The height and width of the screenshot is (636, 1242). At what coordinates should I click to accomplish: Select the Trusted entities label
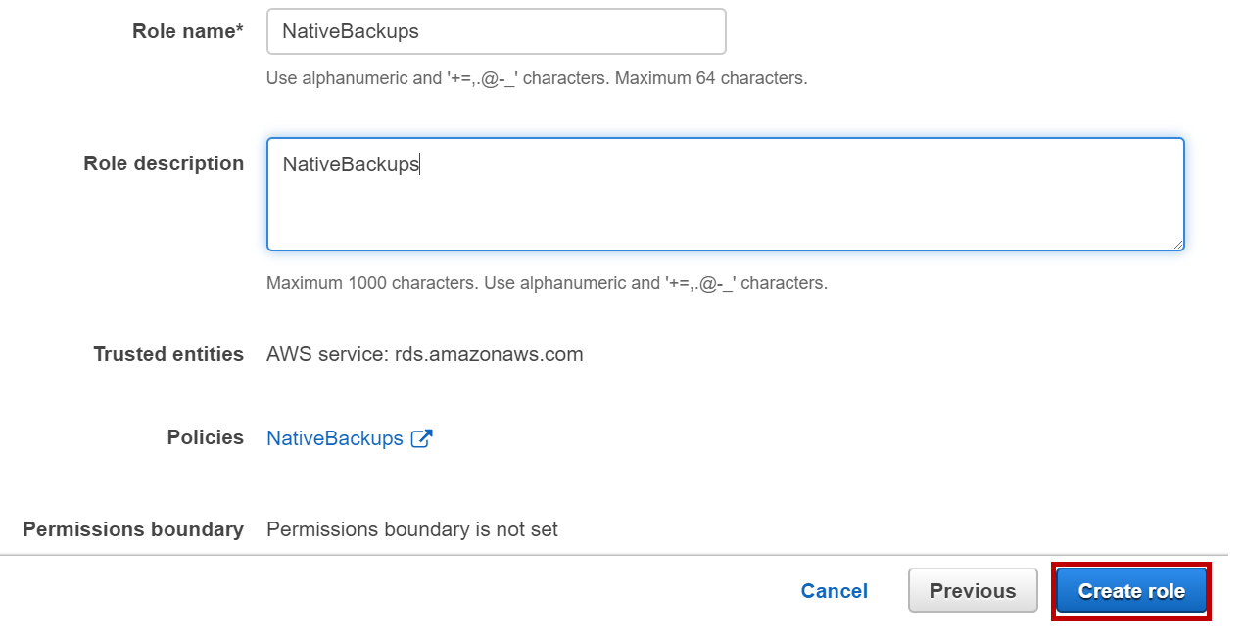pos(168,354)
